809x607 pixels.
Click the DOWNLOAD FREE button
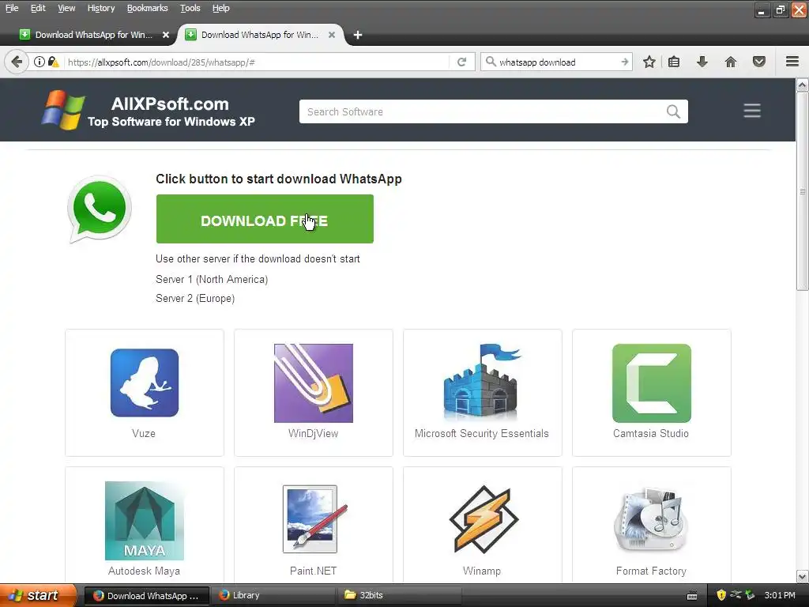coord(265,219)
